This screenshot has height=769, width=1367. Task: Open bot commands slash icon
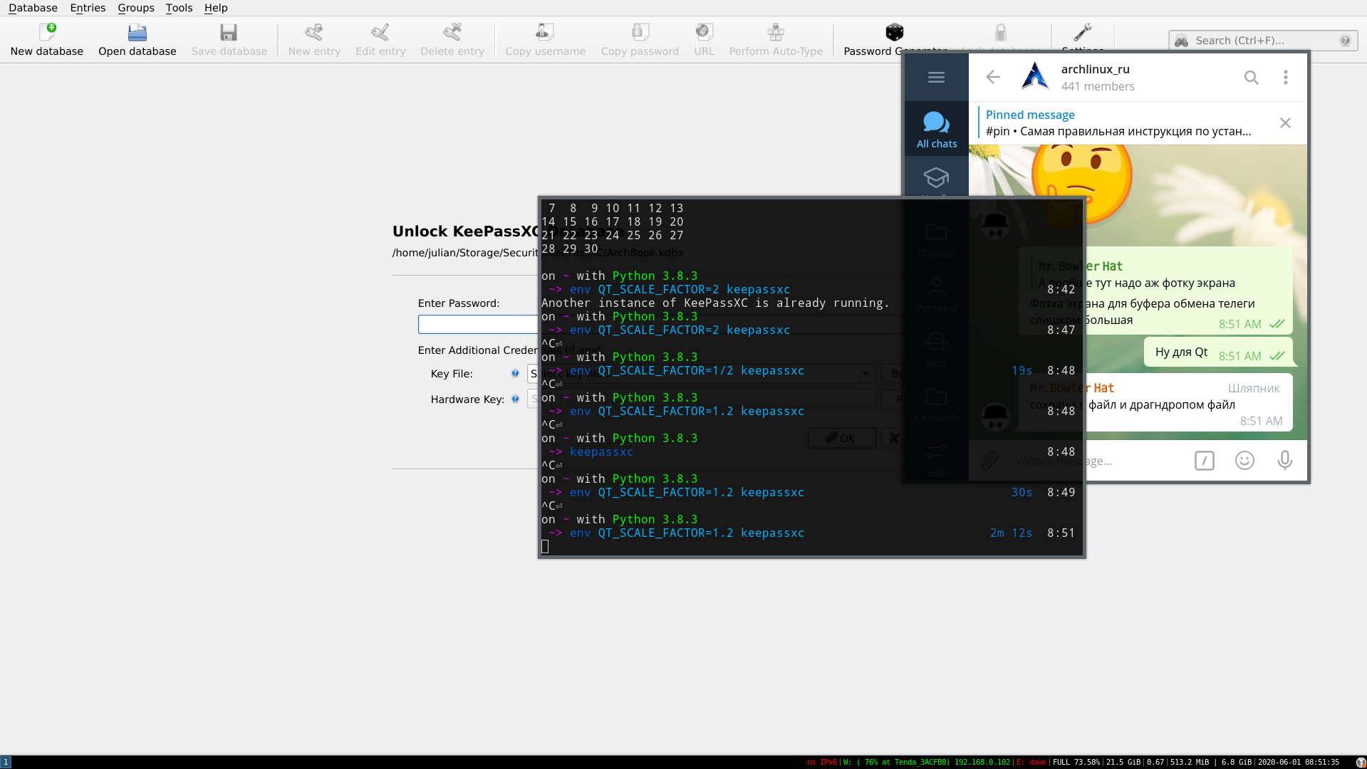tap(1204, 461)
